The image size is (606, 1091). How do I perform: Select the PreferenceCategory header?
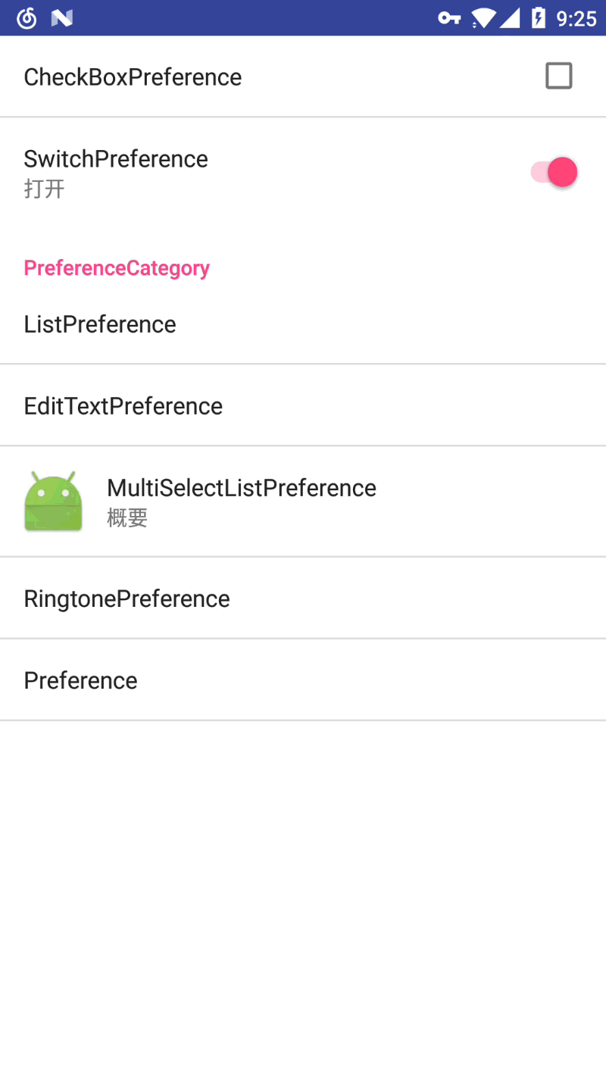tap(117, 268)
